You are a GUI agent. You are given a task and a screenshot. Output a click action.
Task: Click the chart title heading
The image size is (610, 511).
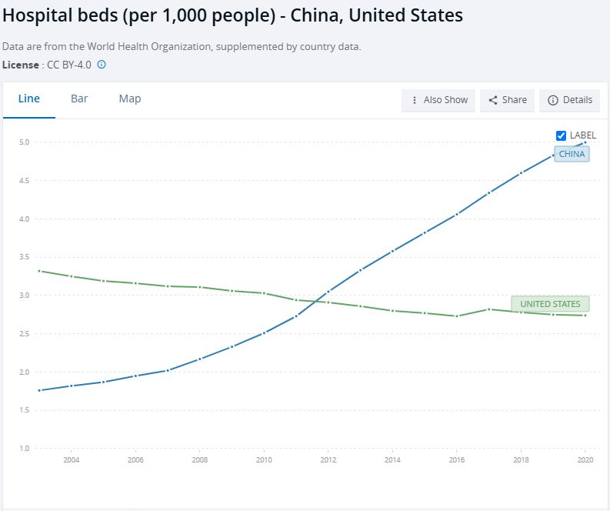(233, 15)
